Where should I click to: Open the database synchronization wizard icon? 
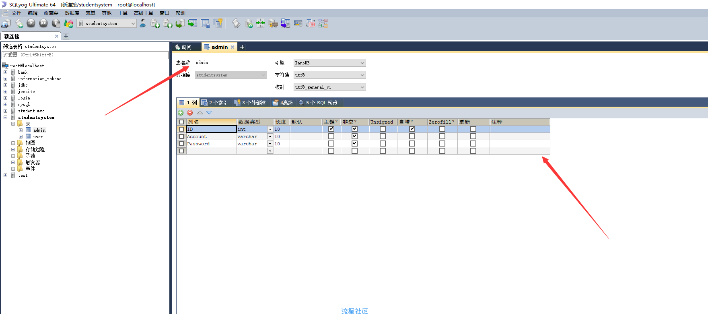click(249, 23)
